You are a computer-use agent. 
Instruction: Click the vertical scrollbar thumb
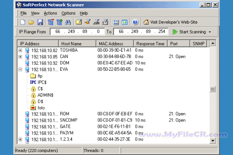pyautogui.click(x=213, y=89)
